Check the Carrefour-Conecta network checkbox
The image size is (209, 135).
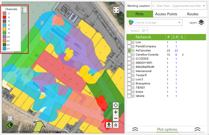click(129, 55)
